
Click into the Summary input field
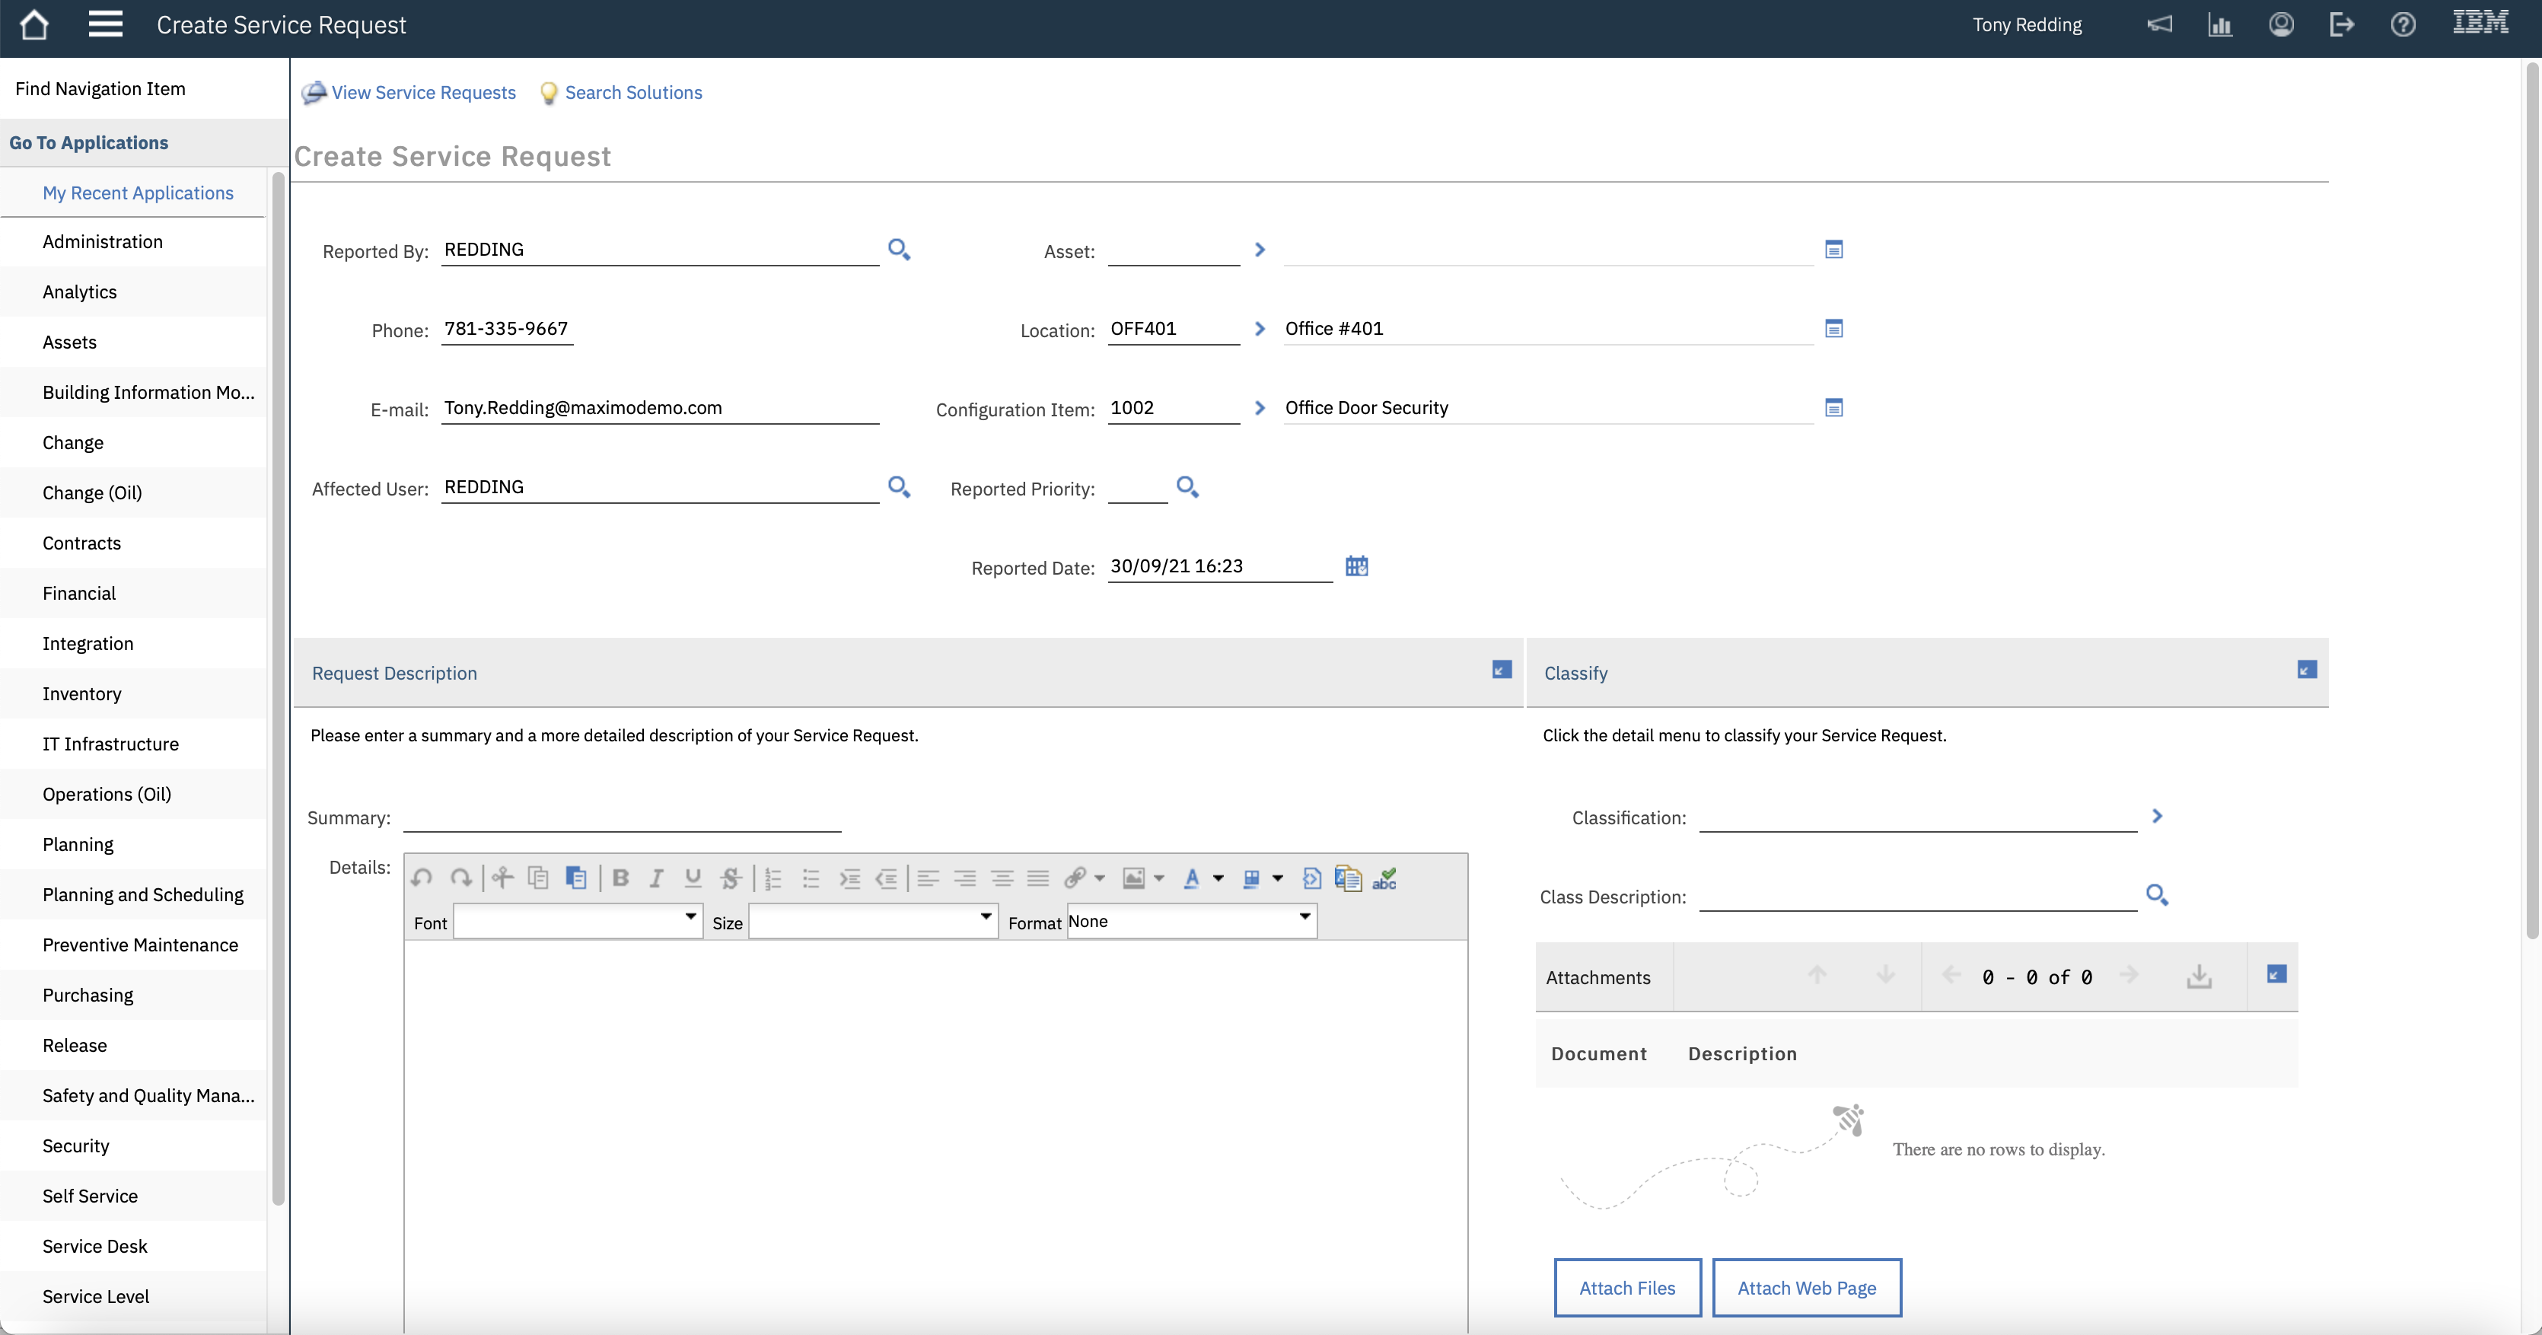(622, 818)
